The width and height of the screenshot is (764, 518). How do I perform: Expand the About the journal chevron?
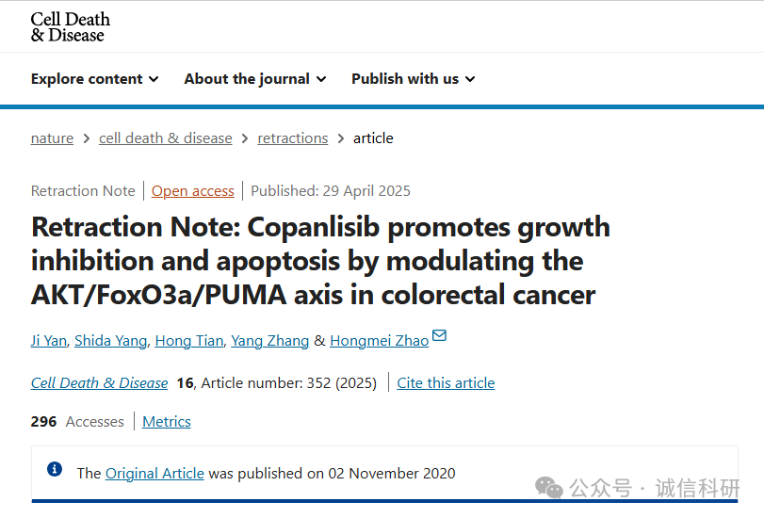[x=321, y=79]
